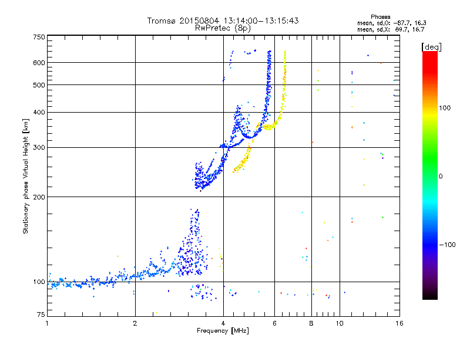Click the y-axis tick label '300'
Viewport: 470px width, 352px height.
tap(39, 147)
